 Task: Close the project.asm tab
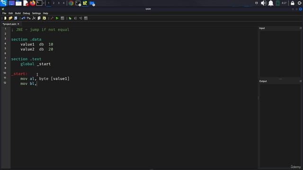(18, 24)
